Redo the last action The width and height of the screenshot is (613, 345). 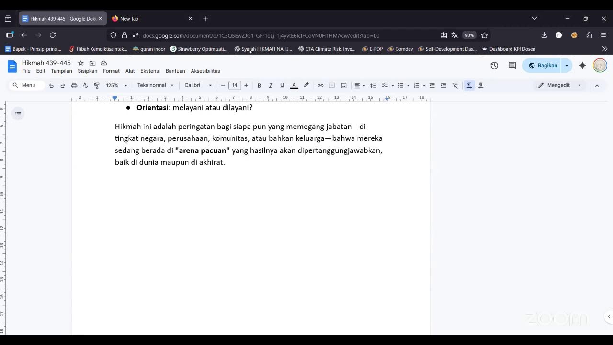tap(63, 85)
